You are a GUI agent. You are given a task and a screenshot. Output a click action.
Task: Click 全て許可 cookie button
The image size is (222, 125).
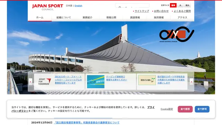(202, 109)
